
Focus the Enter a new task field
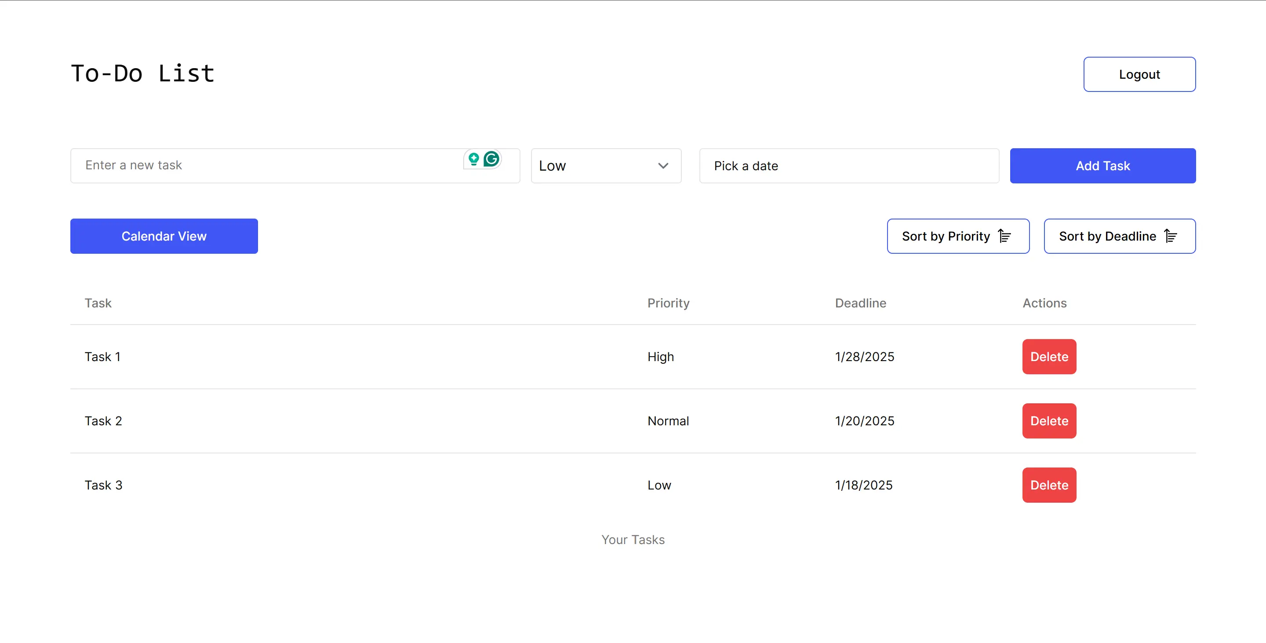(x=266, y=166)
